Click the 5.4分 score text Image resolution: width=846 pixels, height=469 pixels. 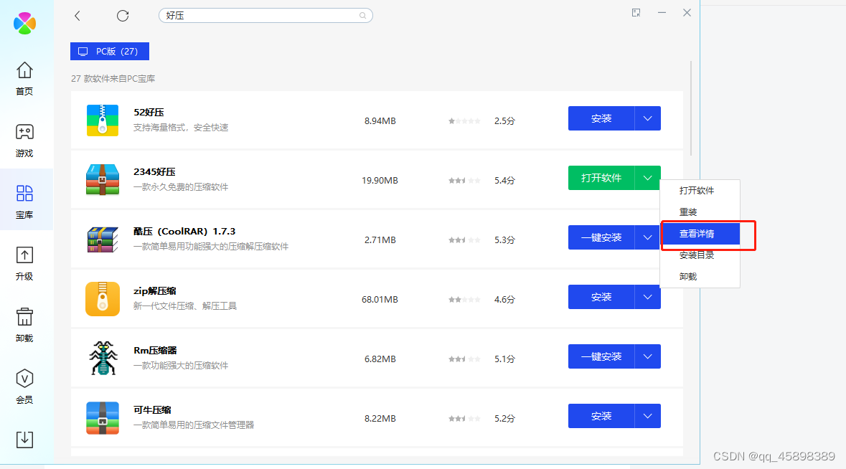pyautogui.click(x=504, y=181)
